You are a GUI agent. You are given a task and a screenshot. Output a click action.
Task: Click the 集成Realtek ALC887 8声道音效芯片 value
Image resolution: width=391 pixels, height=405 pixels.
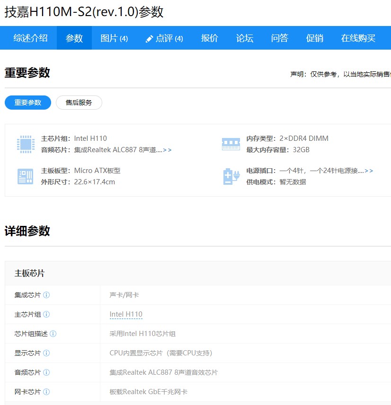point(164,372)
